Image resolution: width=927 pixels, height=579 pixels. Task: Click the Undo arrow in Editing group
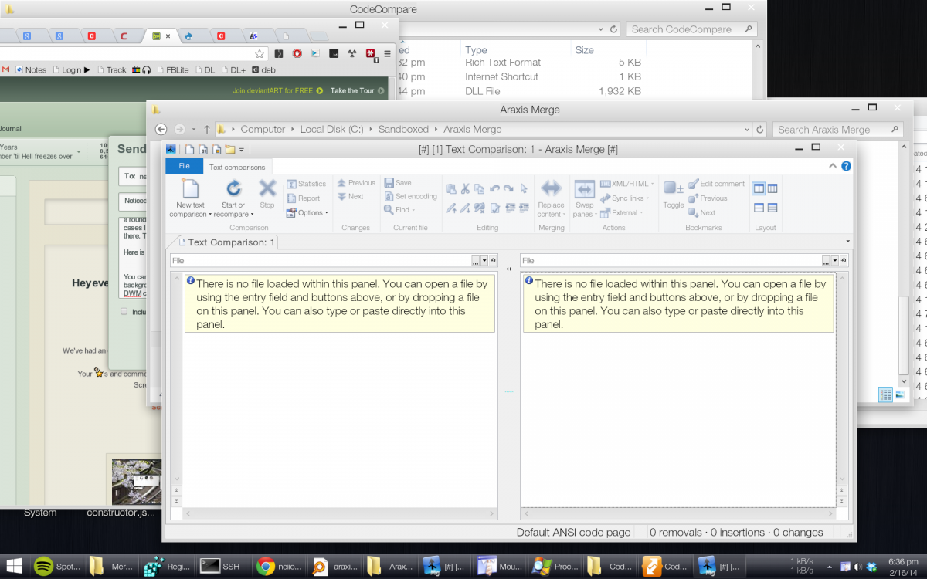click(494, 188)
